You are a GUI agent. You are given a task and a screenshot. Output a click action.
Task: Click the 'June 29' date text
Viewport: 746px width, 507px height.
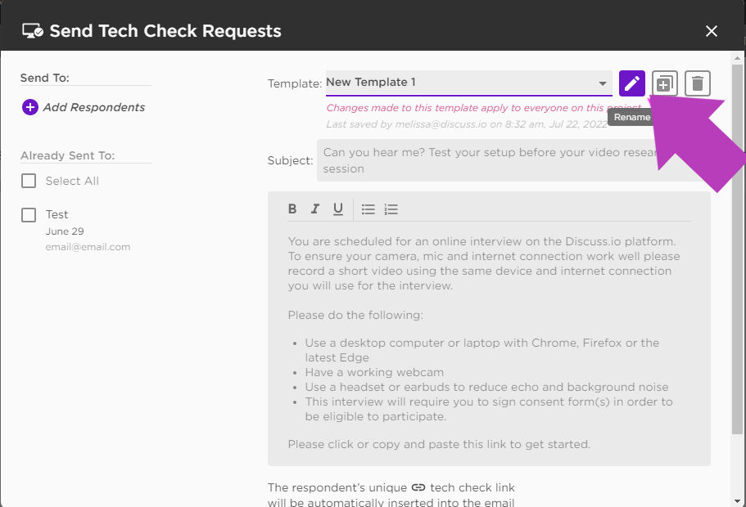pyautogui.click(x=65, y=231)
